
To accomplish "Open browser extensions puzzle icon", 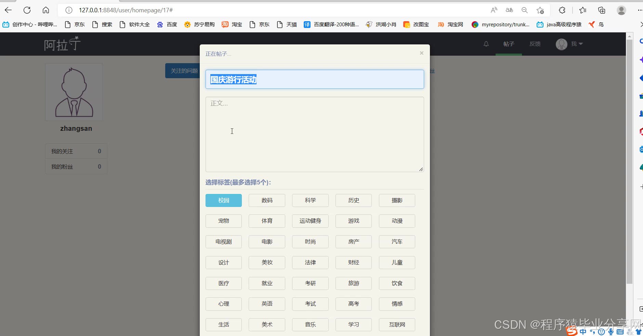I will (x=562, y=10).
